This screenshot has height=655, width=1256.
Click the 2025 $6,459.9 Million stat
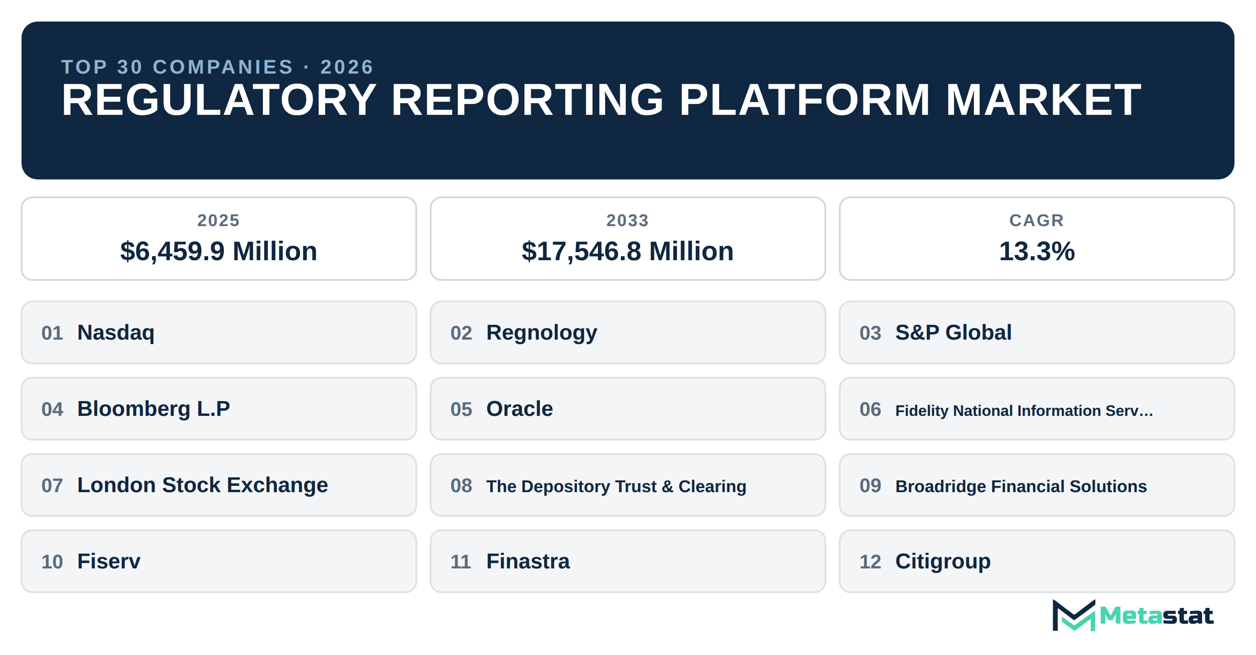pyautogui.click(x=218, y=239)
